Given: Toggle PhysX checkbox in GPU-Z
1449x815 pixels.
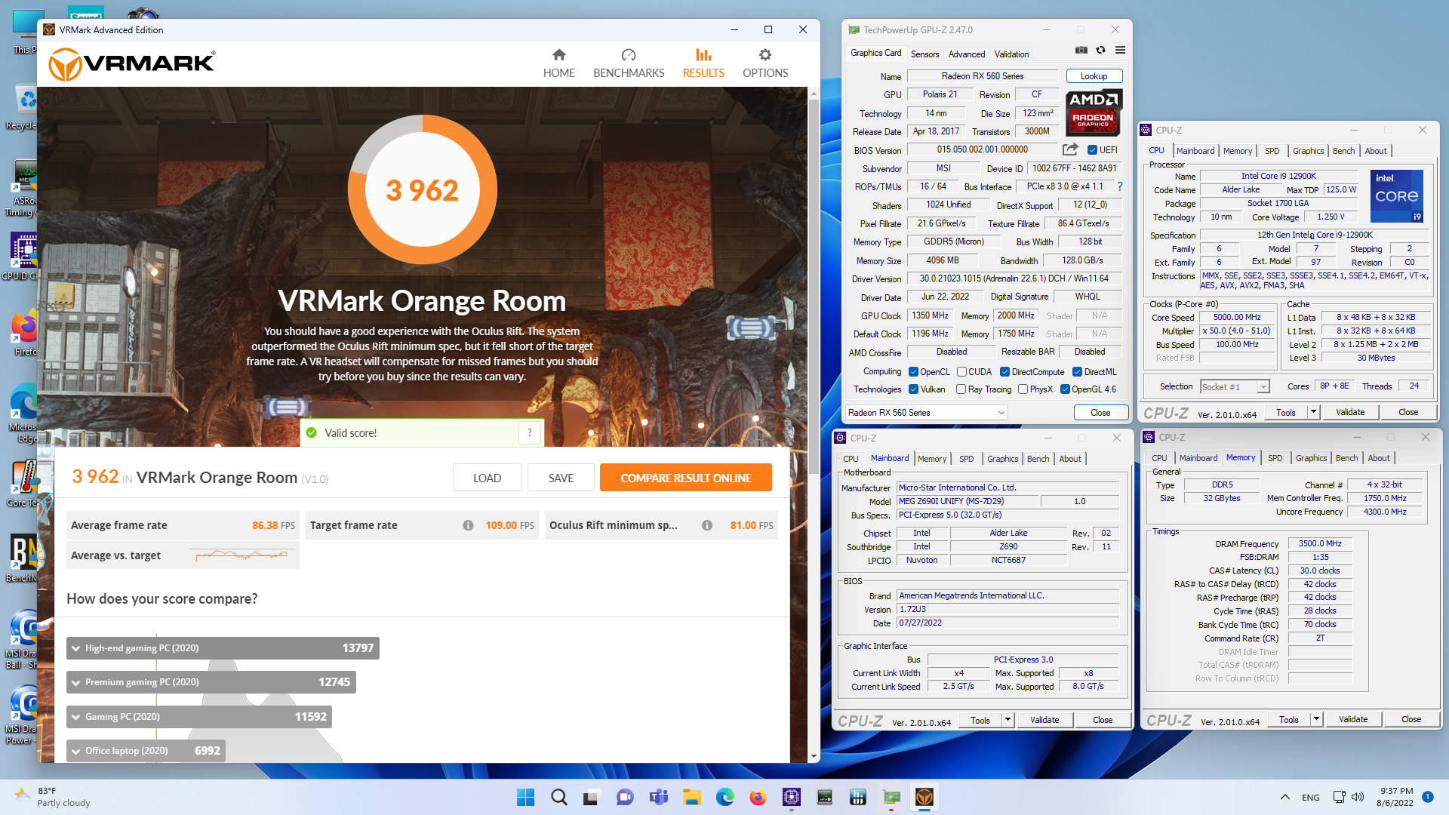Looking at the screenshot, I should (x=1023, y=389).
